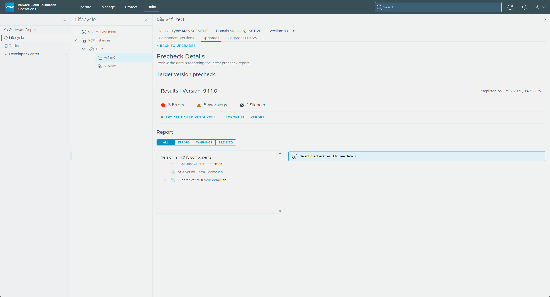The width and height of the screenshot is (550, 297).
Task: Click the help question mark icon
Action: point(545,20)
